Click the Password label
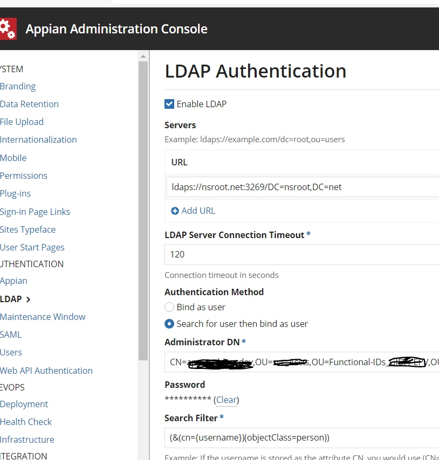439x460 pixels. click(184, 385)
